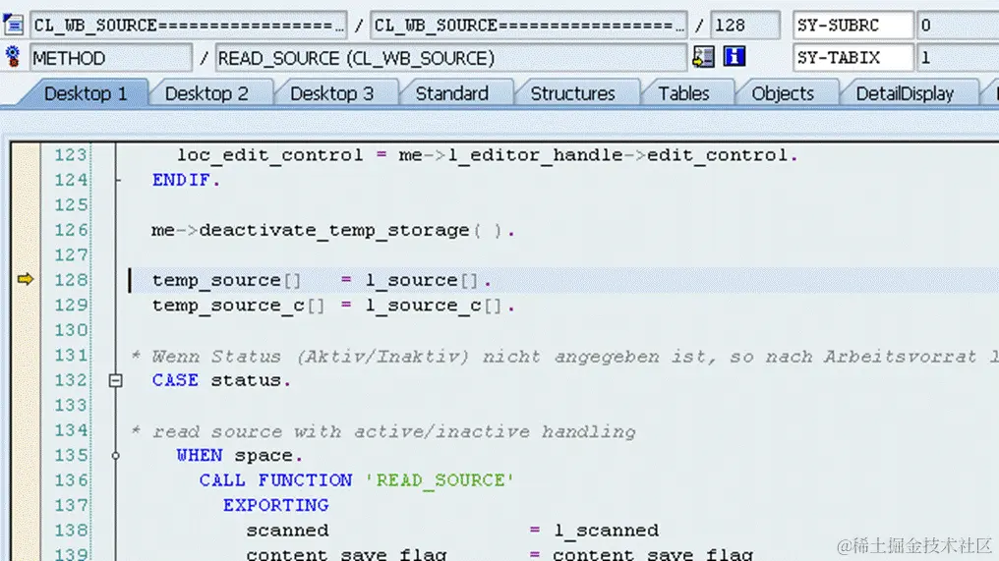Click line number 123 in the gutter
Image resolution: width=999 pixels, height=561 pixels.
coord(70,155)
